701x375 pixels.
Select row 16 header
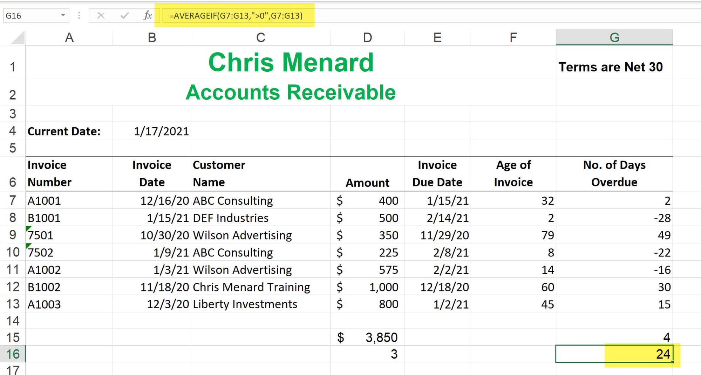pyautogui.click(x=13, y=354)
